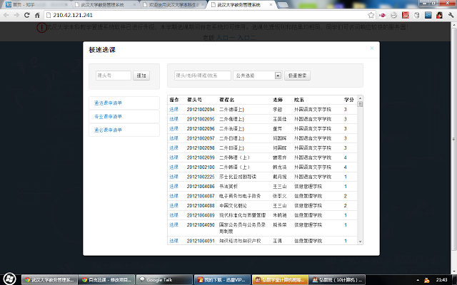
Task: Click the 学分 column header
Action: [349, 100]
